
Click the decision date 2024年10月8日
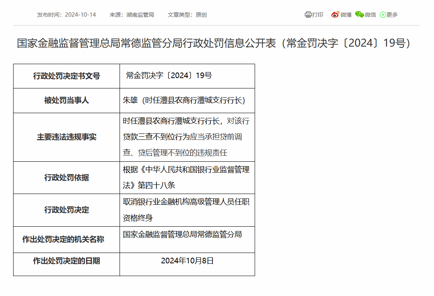point(187,261)
